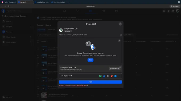
Task: Click the WhatsApp button
Action: (x=115, y=69)
